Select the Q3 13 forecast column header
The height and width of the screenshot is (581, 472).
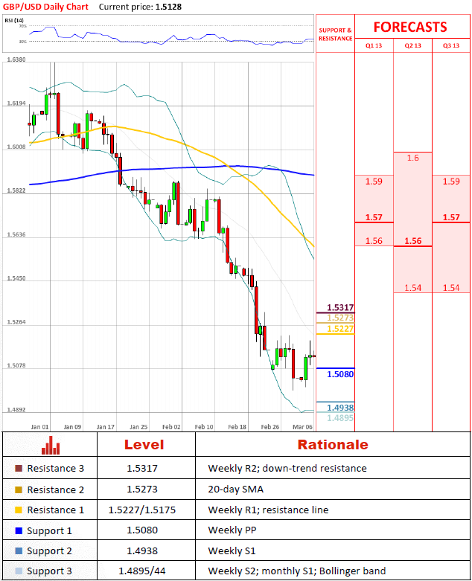click(x=451, y=45)
